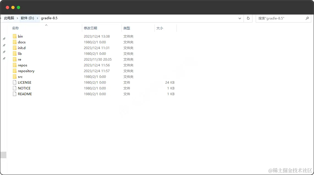Open the address bar history dropdown

240,18
